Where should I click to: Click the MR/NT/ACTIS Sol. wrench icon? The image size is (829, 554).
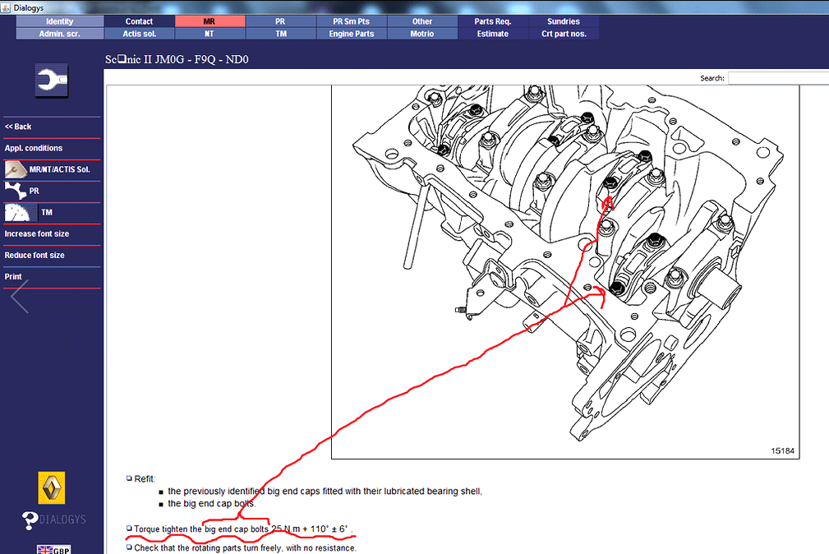tap(16, 169)
